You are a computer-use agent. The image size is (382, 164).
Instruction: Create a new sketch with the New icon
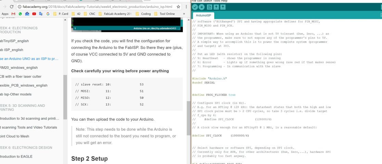click(210, 7)
